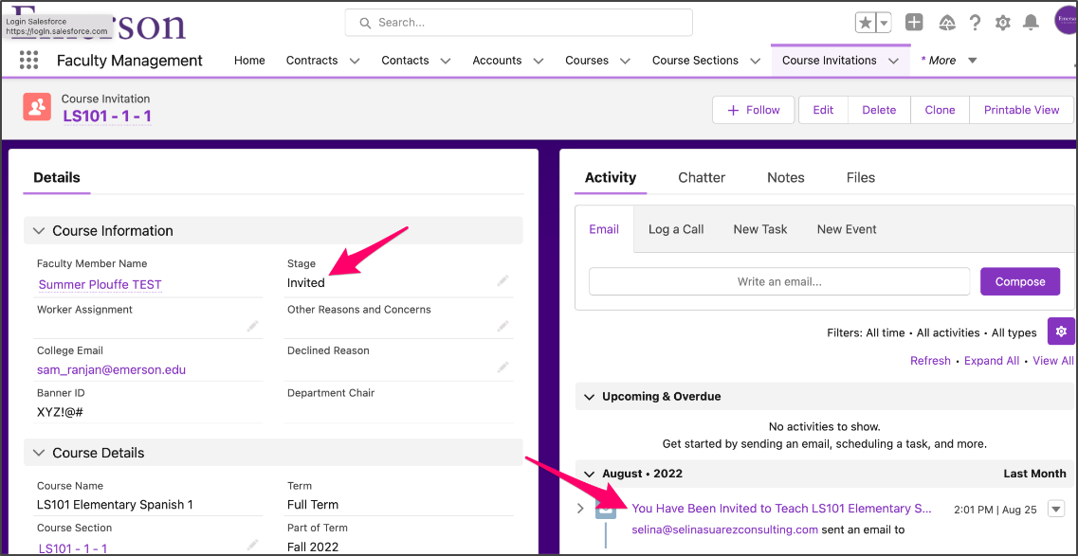Viewport: 1078px width, 556px height.
Task: Click the Favorites star icon
Action: 866,23
